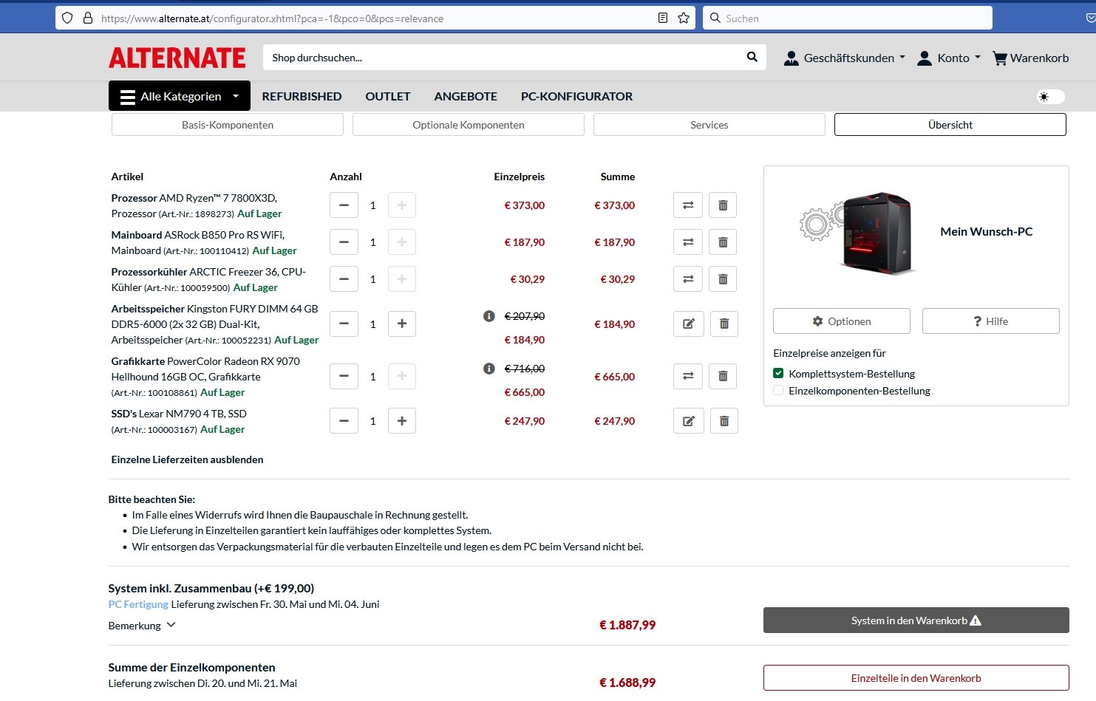Increase quantity of Lexar NM790 SSD

tap(401, 421)
